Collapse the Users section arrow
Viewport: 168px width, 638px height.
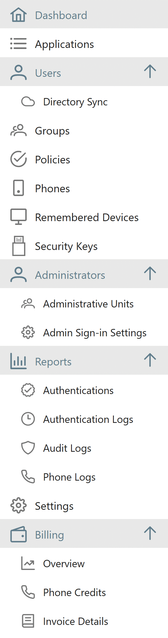(x=150, y=72)
